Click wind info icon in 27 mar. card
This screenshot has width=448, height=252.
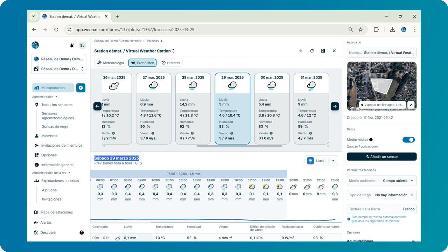point(153,133)
